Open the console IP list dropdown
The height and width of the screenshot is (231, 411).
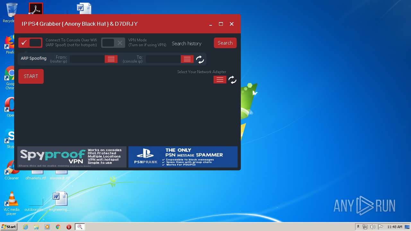187,59
